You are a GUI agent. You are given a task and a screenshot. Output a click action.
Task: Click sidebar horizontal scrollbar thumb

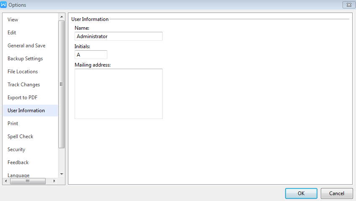click(28, 181)
